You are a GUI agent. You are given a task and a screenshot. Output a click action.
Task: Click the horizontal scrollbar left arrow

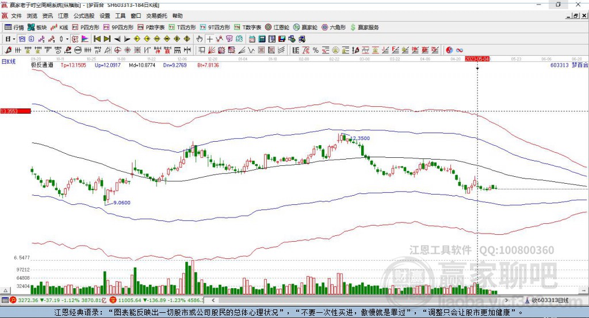tap(213, 300)
